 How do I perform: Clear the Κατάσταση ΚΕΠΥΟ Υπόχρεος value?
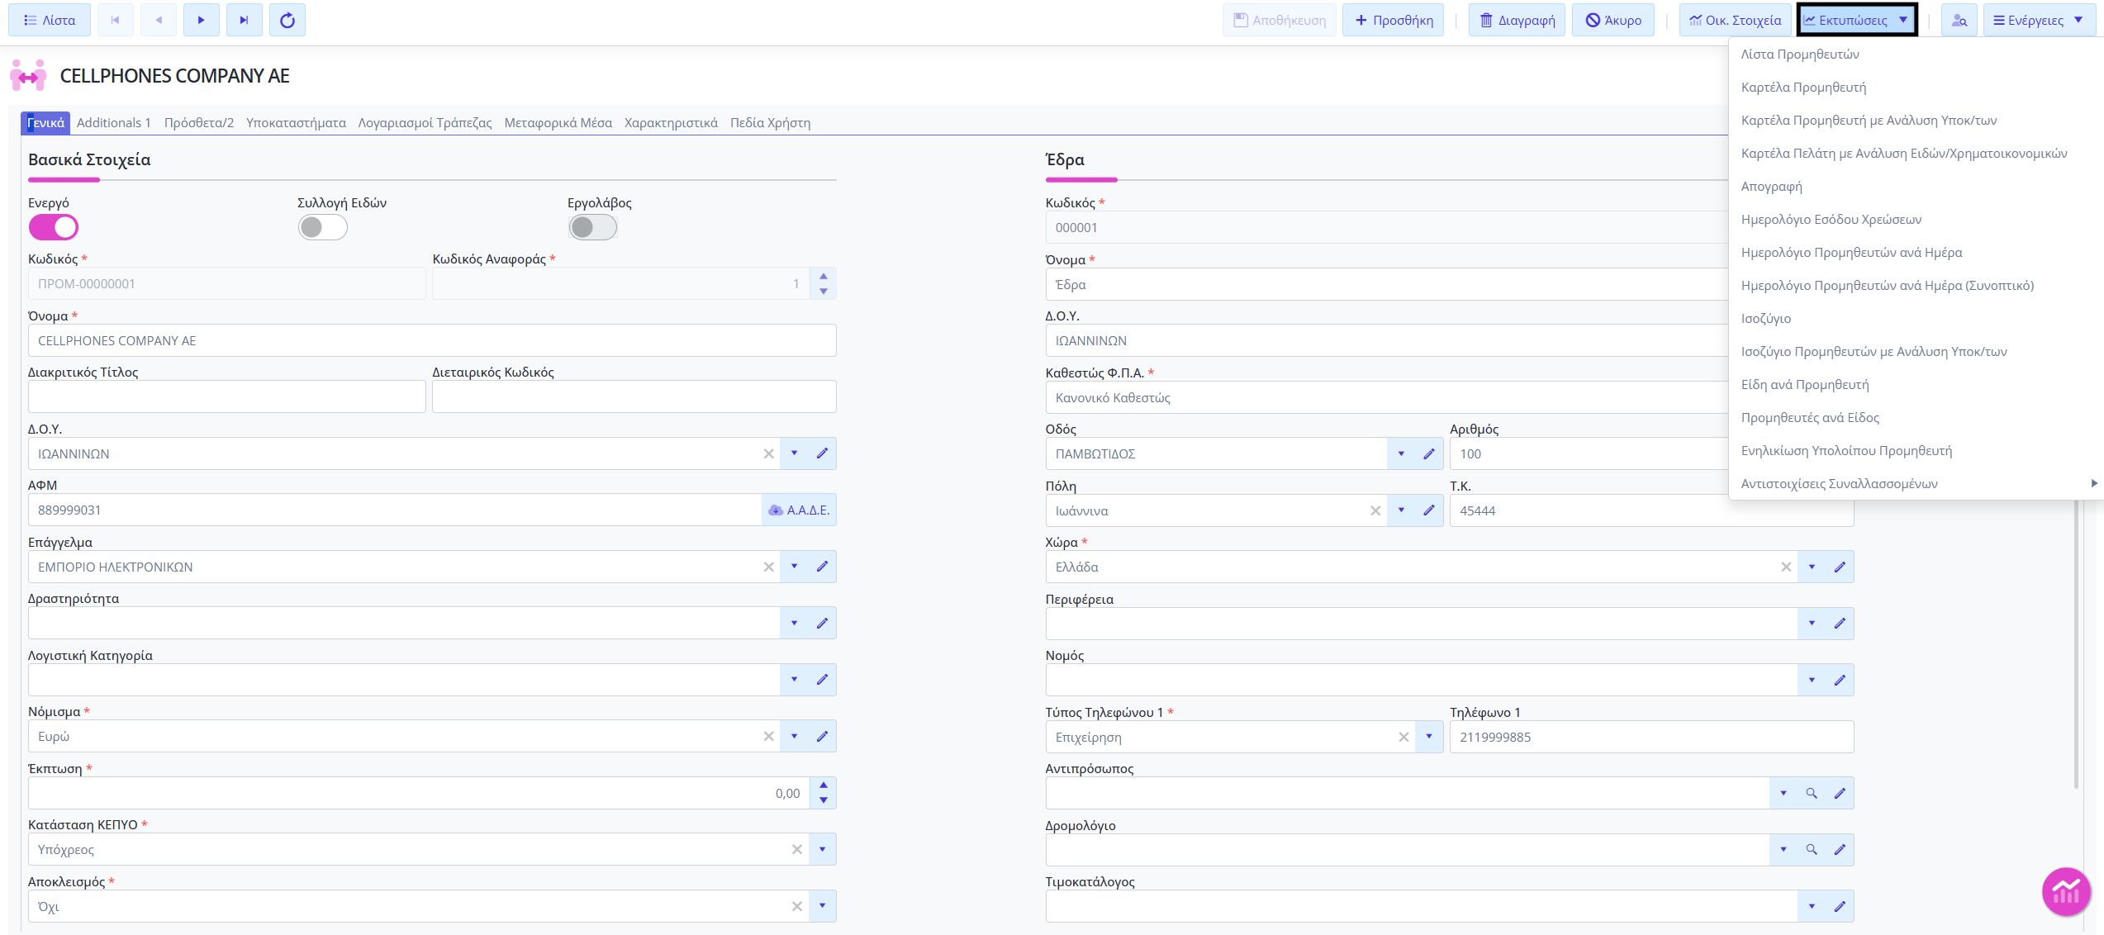point(796,849)
